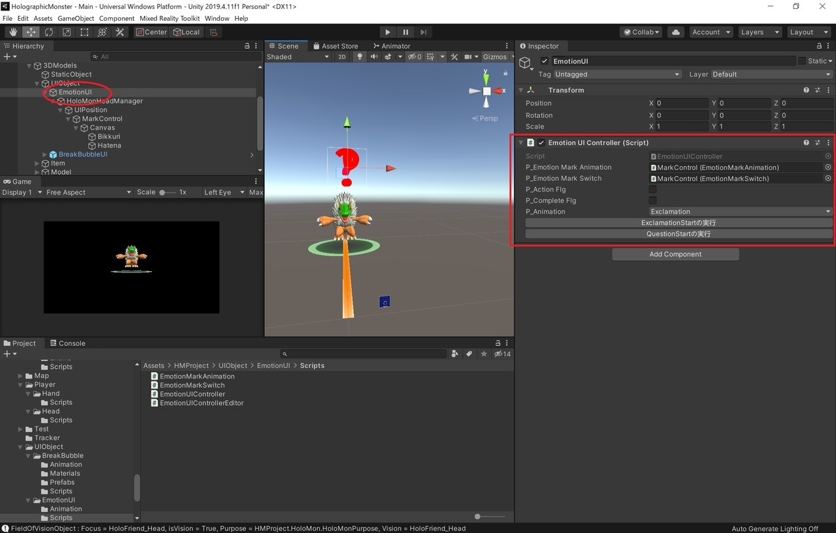Check P_Action Flg checkbox
836x533 pixels.
[x=653, y=189]
